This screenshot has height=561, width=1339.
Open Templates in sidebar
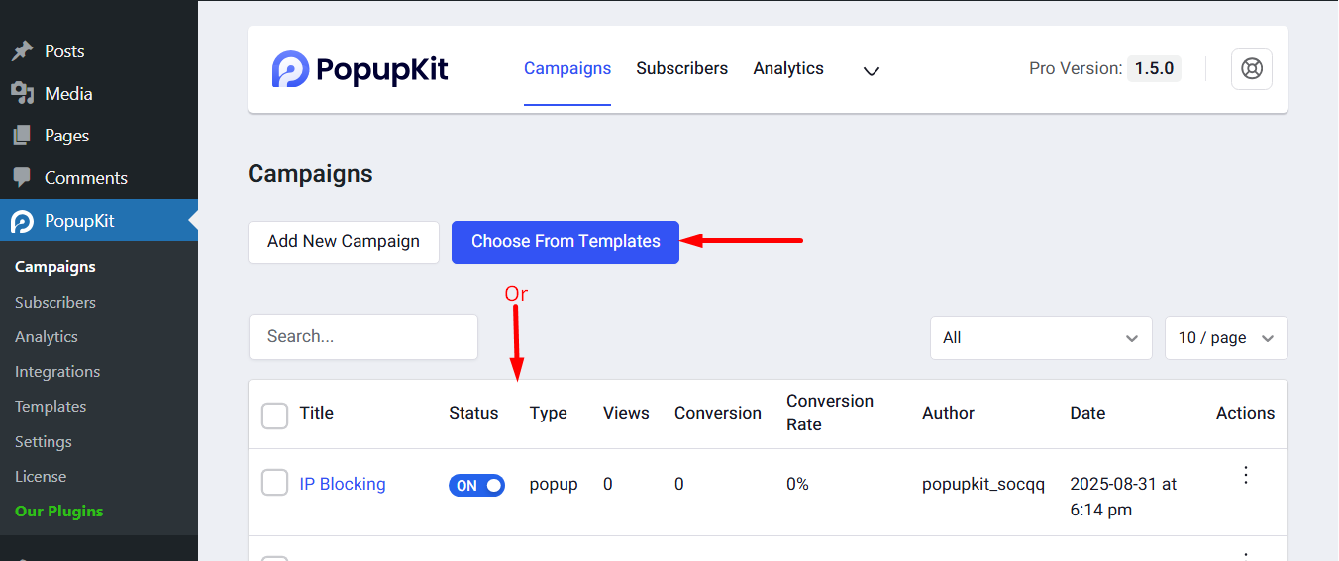pyautogui.click(x=51, y=406)
